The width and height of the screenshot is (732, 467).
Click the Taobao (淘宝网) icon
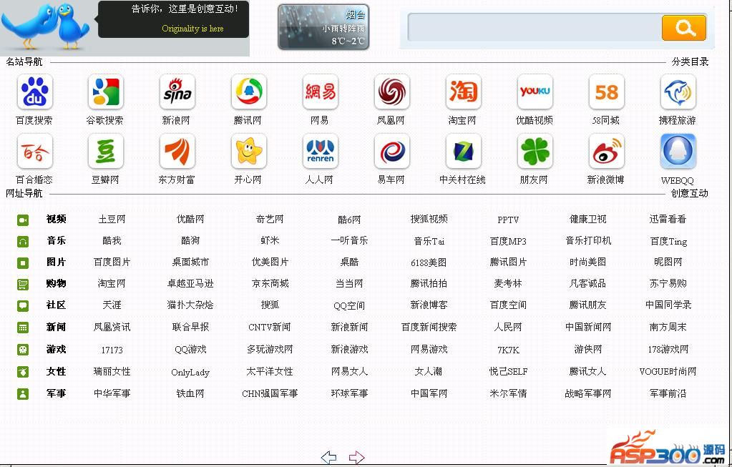[x=463, y=92]
